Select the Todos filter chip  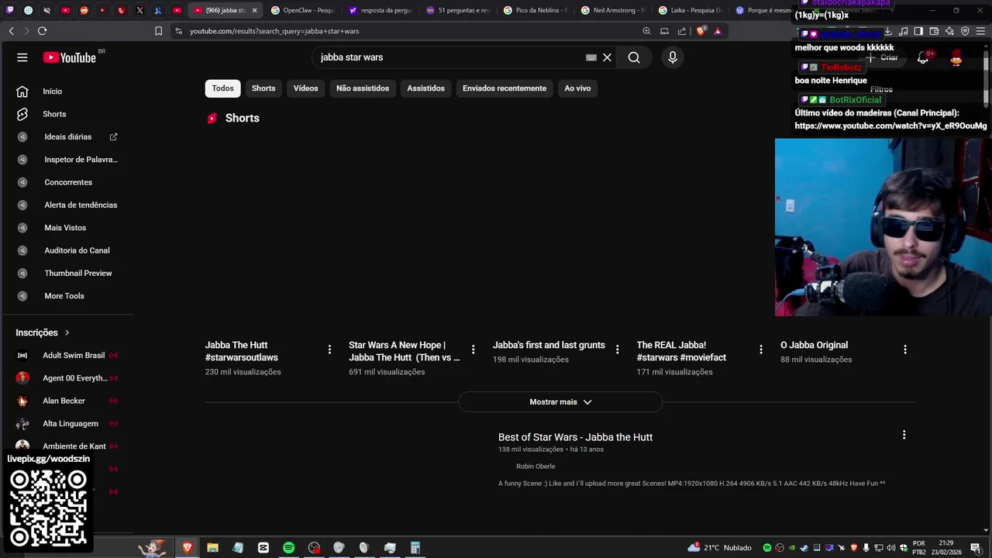click(222, 88)
